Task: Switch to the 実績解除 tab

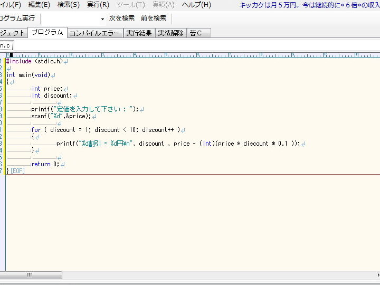Action: click(171, 33)
